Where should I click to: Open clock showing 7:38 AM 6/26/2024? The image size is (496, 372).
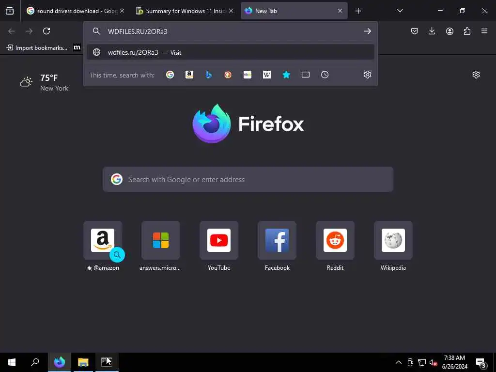[454, 362]
